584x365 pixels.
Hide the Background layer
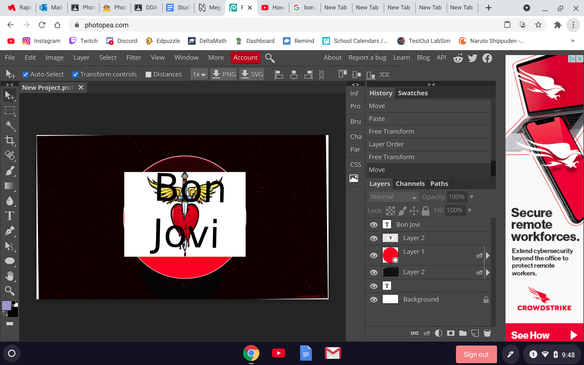374,300
